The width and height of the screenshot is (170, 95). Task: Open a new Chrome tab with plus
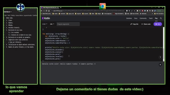(x=61, y=8)
